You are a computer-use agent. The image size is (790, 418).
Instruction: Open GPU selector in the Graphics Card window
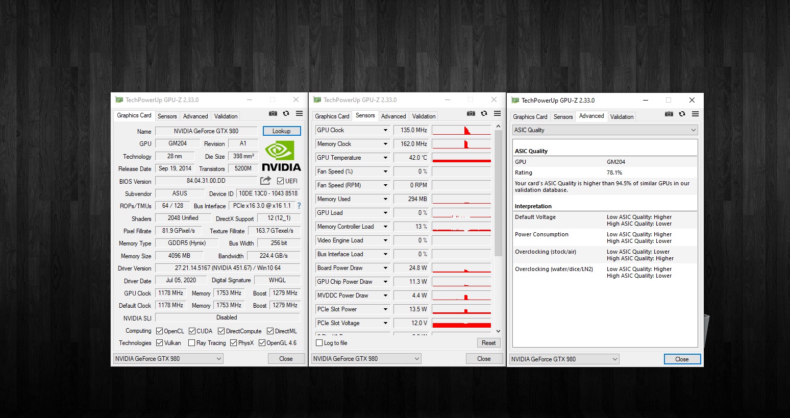pyautogui.click(x=168, y=359)
